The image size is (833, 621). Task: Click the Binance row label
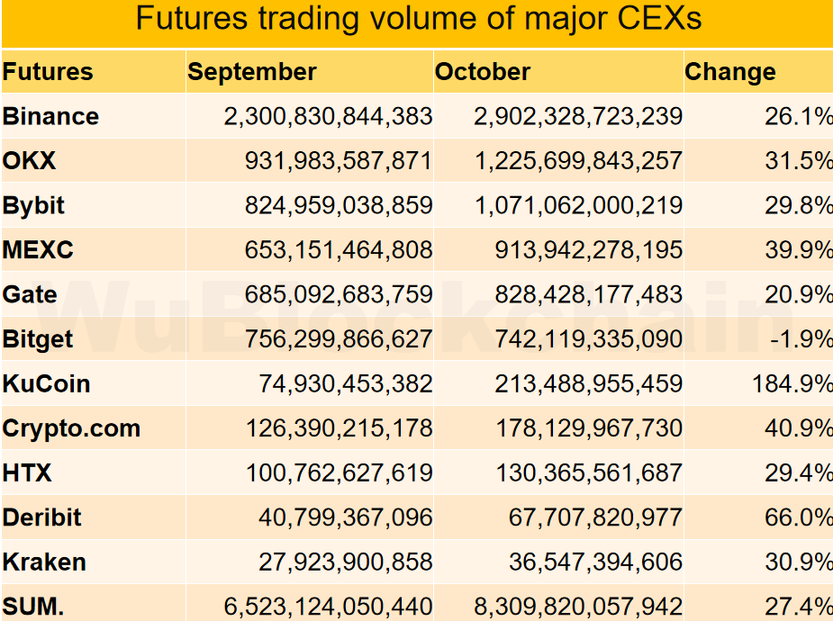[50, 116]
